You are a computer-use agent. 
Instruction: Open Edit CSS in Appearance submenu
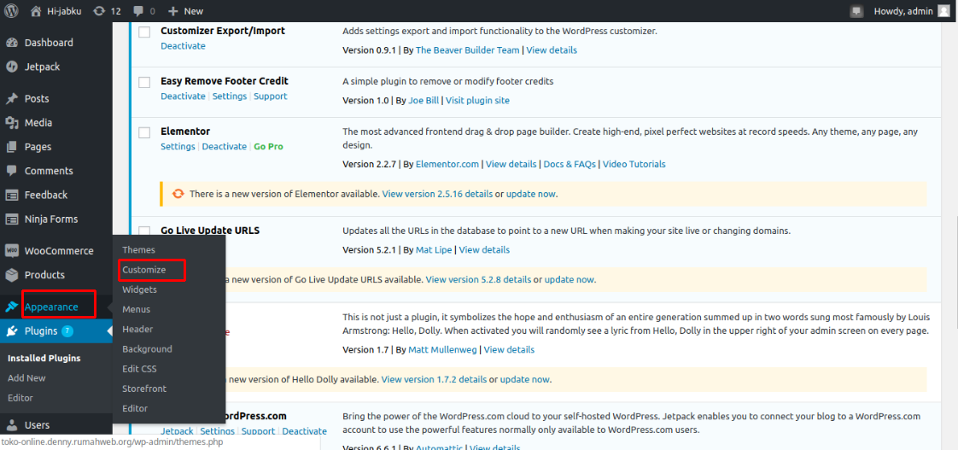pyautogui.click(x=140, y=369)
